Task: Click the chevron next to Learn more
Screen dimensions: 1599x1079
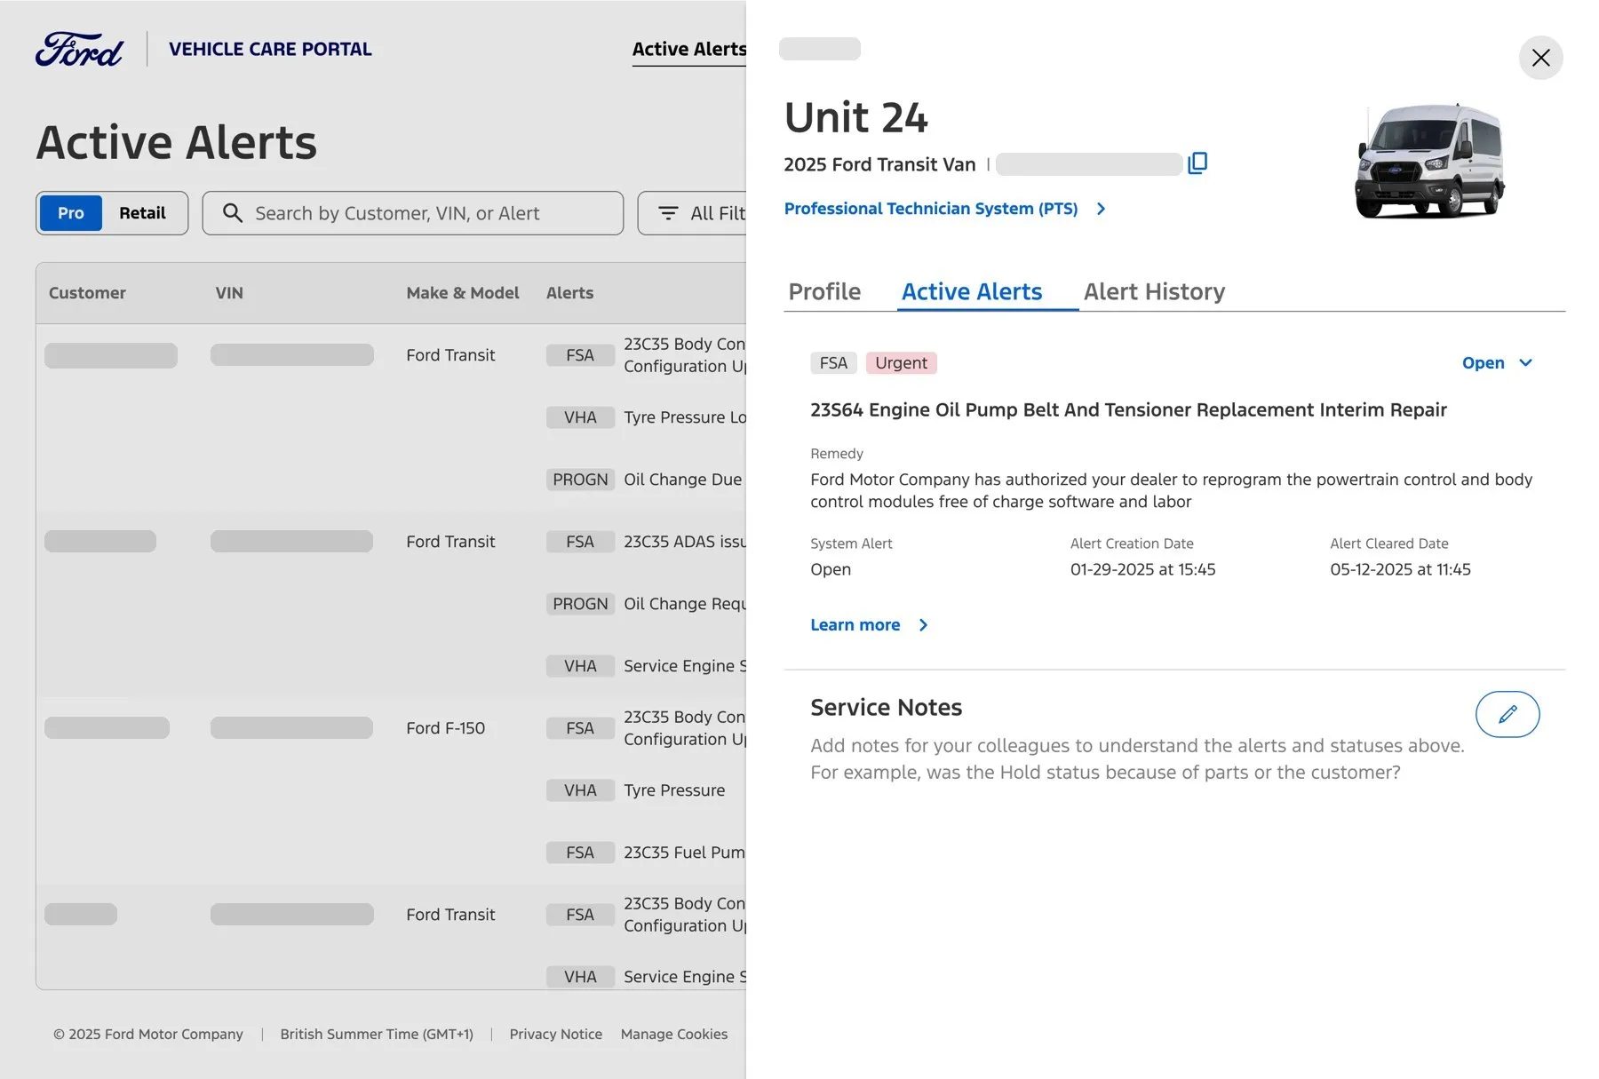Action: 923,625
